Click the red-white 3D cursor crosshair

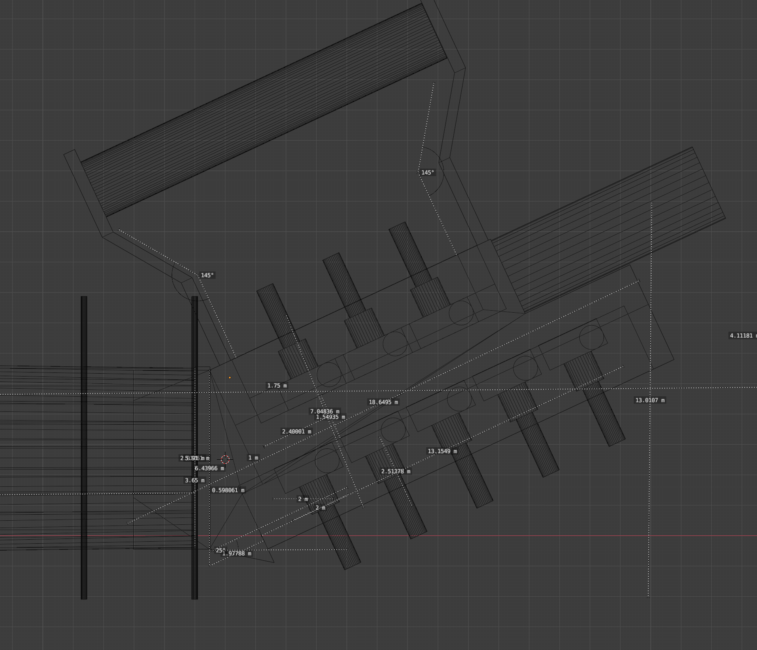(x=225, y=459)
